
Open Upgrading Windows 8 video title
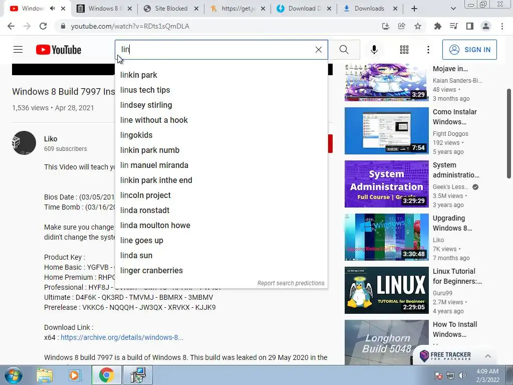[x=452, y=223]
